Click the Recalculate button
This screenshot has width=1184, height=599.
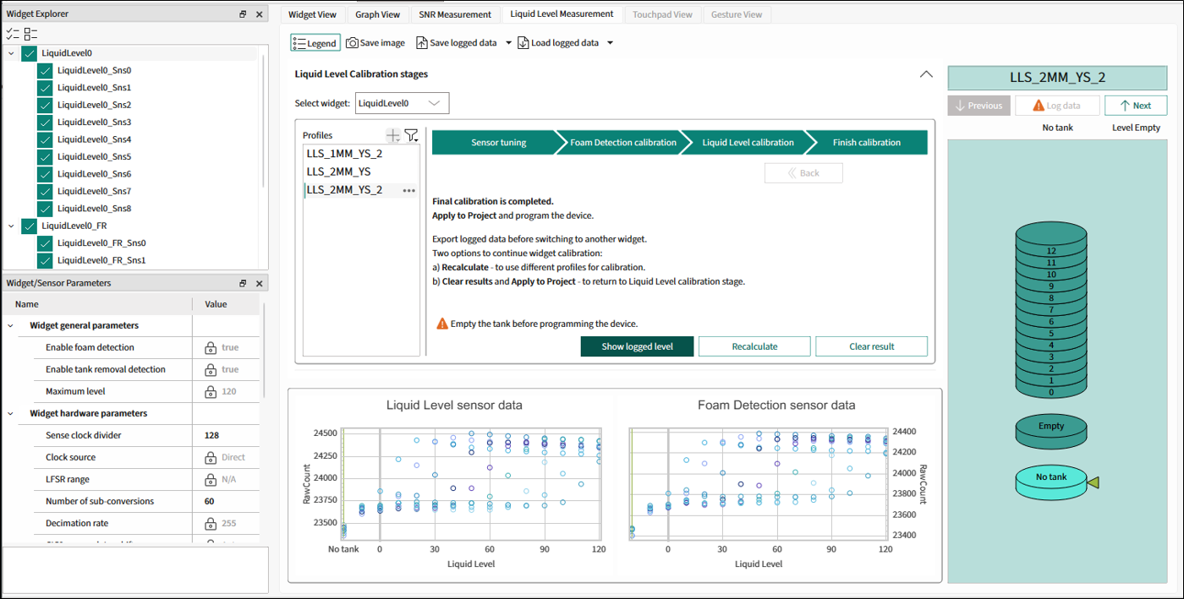coord(754,346)
